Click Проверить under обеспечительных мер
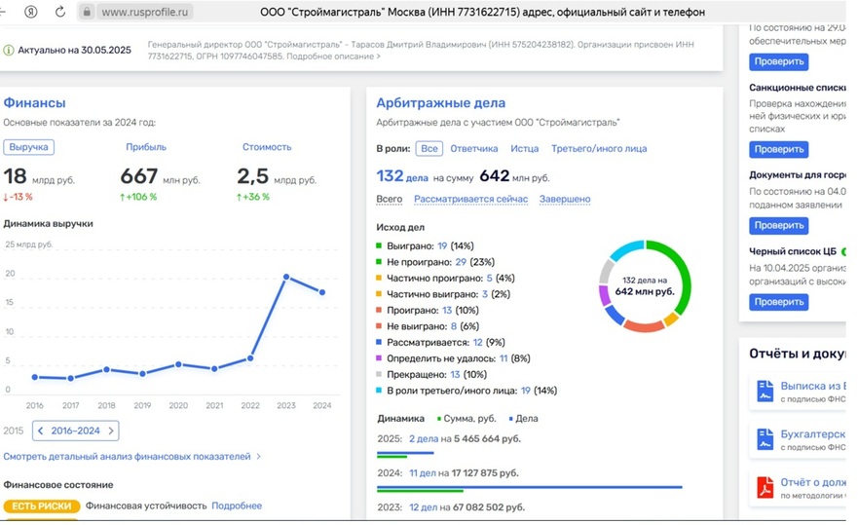 779,62
